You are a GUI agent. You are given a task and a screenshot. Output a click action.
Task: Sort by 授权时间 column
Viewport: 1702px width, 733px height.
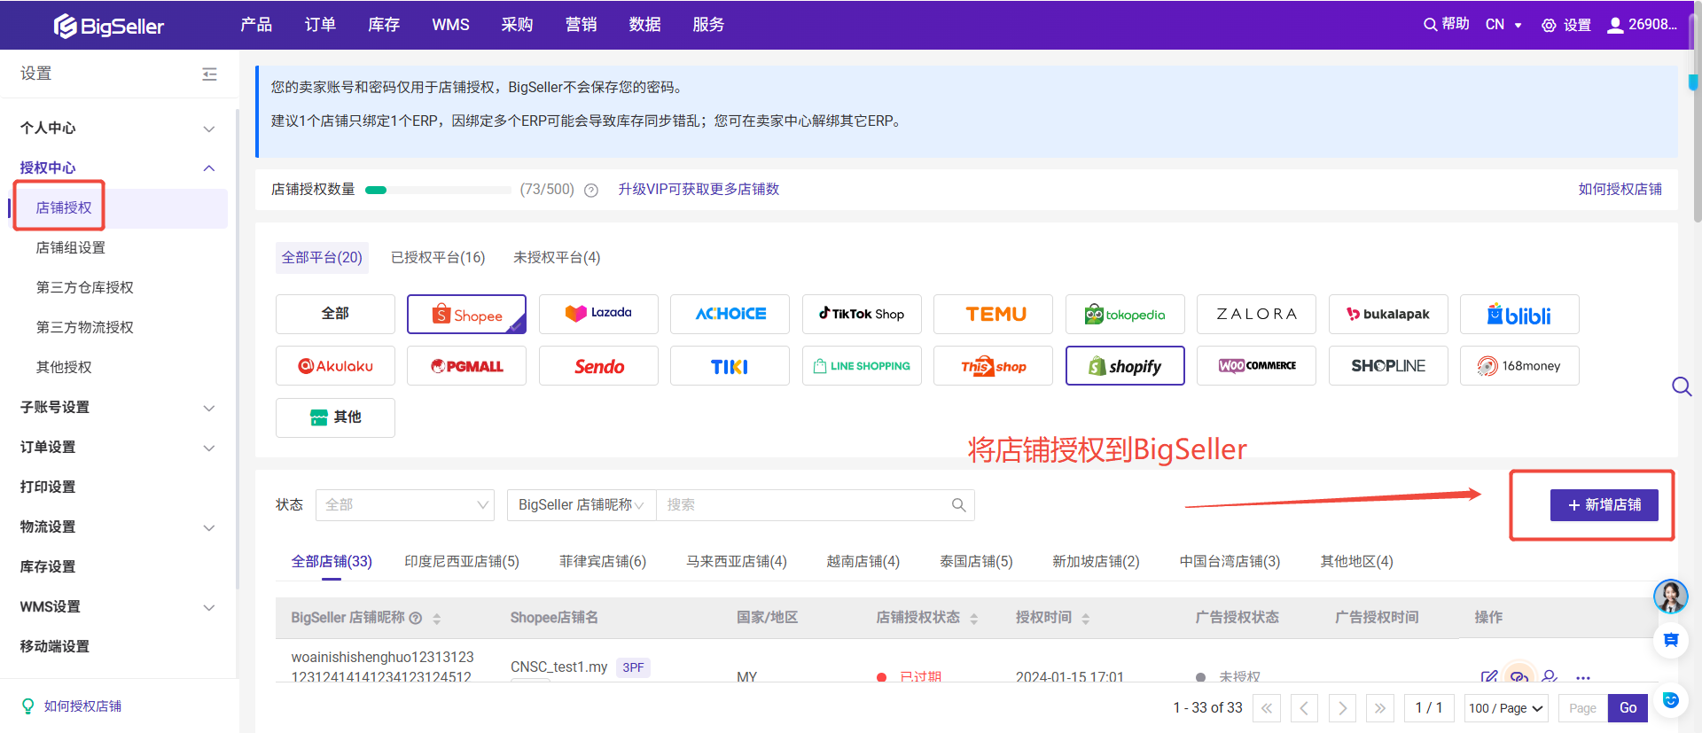click(1085, 619)
